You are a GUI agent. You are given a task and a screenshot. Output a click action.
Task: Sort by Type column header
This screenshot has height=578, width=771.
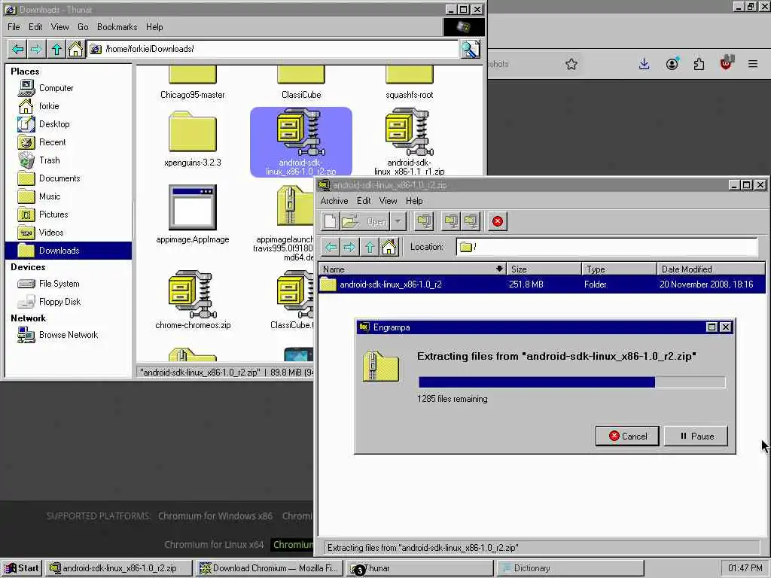(620, 269)
